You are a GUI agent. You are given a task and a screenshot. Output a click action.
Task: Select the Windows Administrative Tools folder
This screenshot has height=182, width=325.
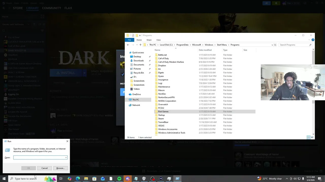[205, 133]
